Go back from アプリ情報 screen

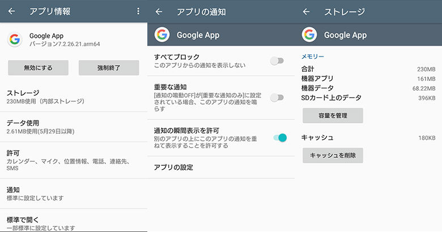click(x=11, y=11)
